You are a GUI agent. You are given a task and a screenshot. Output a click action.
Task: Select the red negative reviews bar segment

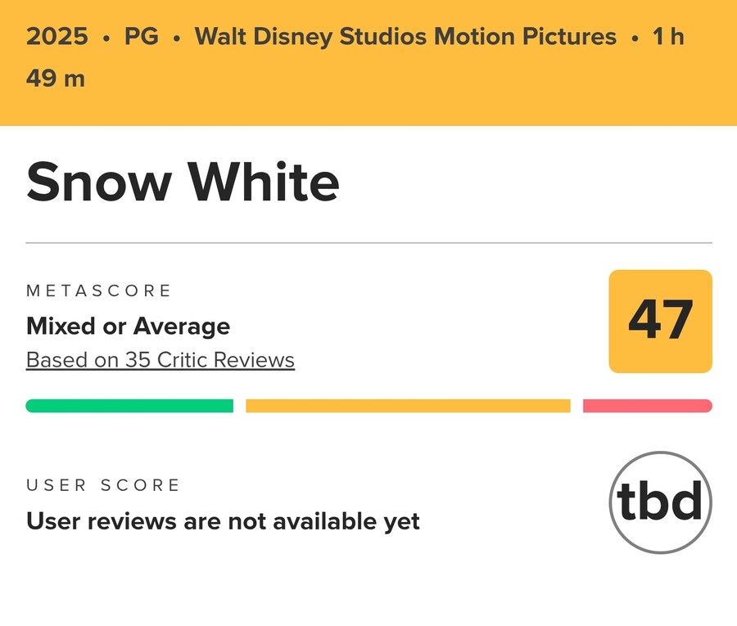point(647,406)
